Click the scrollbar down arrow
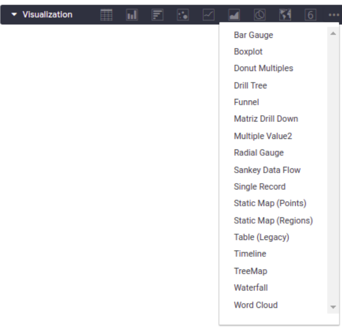342x329 pixels. click(x=333, y=307)
